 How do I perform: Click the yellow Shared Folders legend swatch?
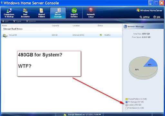coord(127,99)
